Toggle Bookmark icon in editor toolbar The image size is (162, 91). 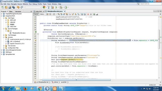pyautogui.click(x=78, y=14)
